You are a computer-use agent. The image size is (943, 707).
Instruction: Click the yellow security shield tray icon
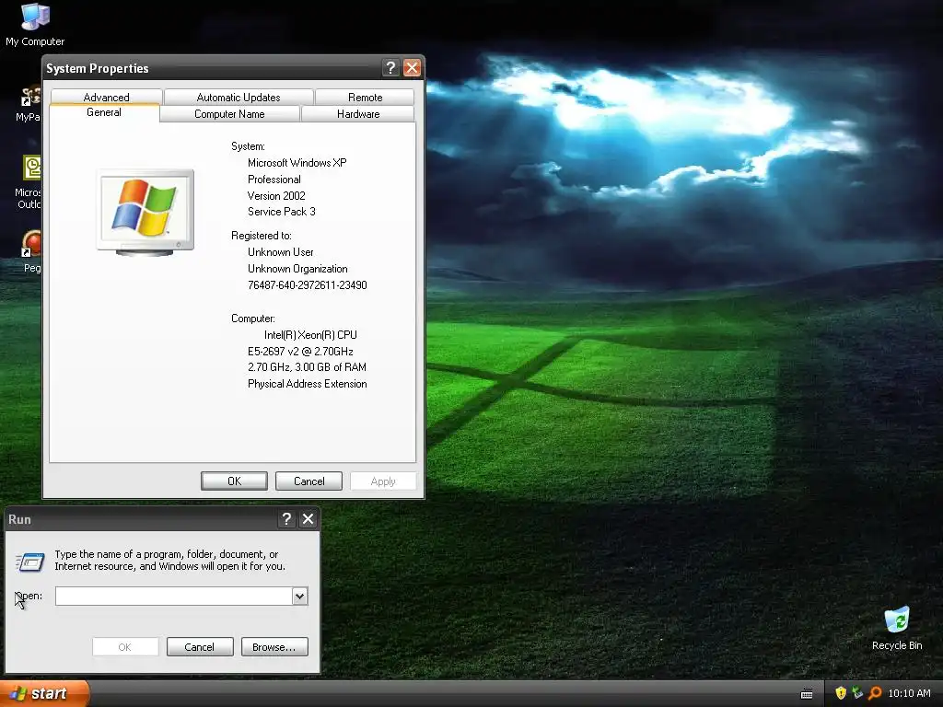pyautogui.click(x=840, y=693)
